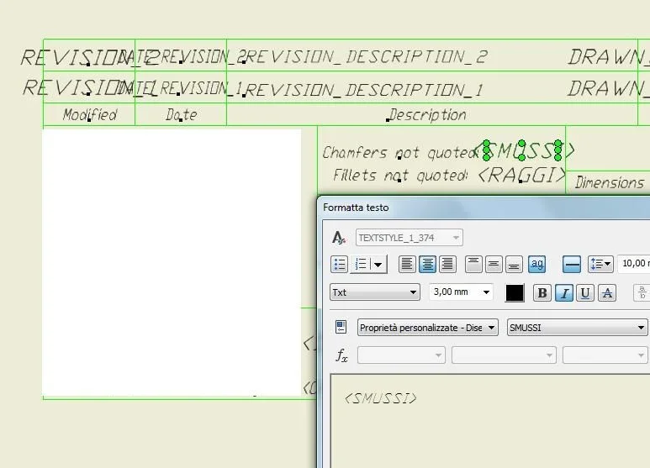This screenshot has height=468, width=650.
Task: Toggle italic formatting
Action: [563, 292]
